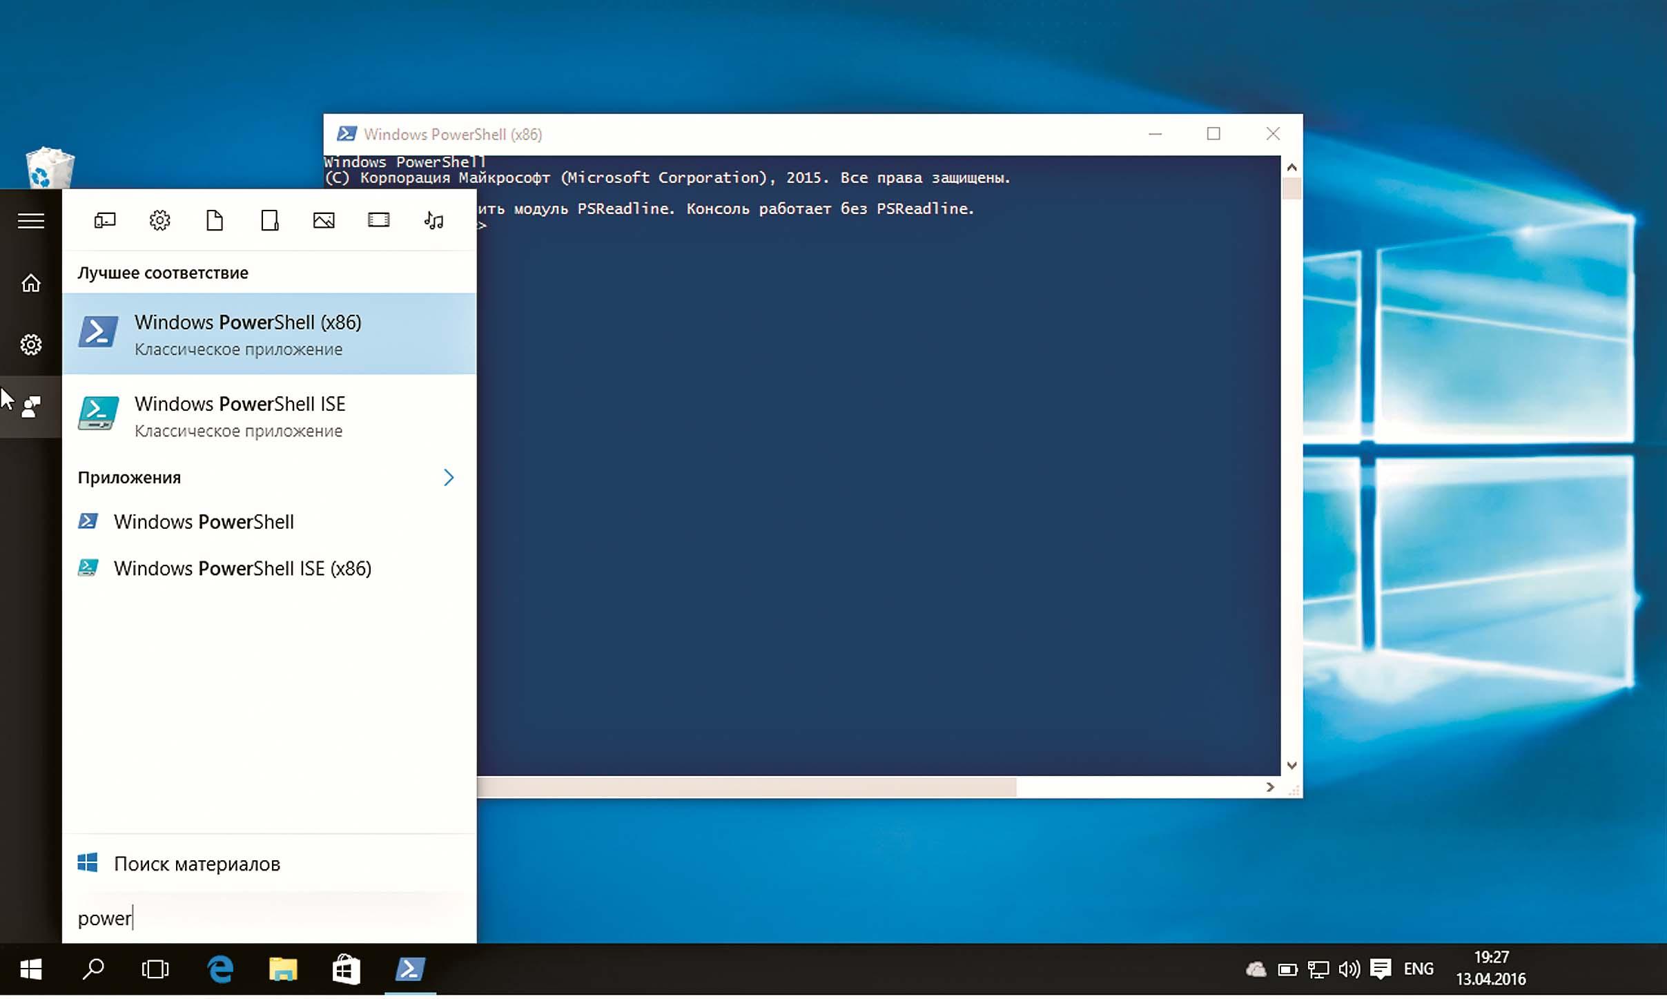Expand the Приложения section arrow
The width and height of the screenshot is (1667, 999).
coord(448,478)
